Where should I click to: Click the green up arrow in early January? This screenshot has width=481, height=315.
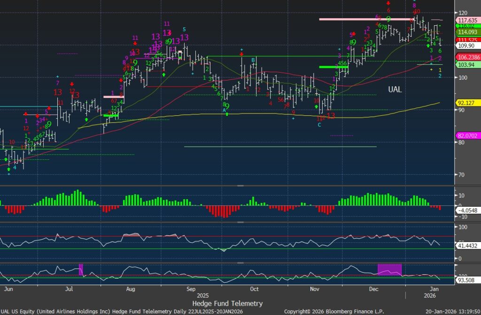click(428, 45)
